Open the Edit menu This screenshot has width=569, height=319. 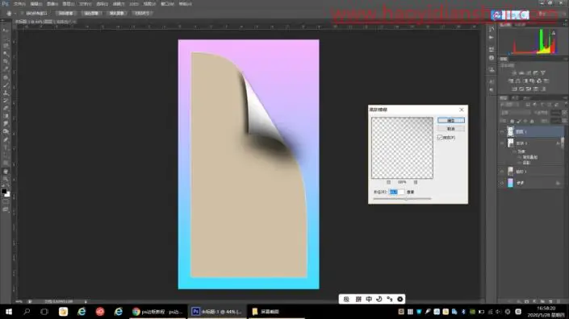pyautogui.click(x=36, y=4)
